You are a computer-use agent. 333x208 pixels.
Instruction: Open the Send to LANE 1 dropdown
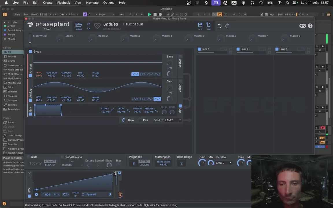tap(173, 120)
